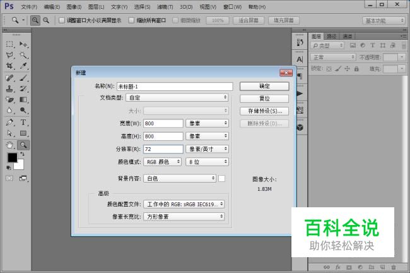Select the Eraser tool
This screenshot has width=410, height=273.
point(9,100)
